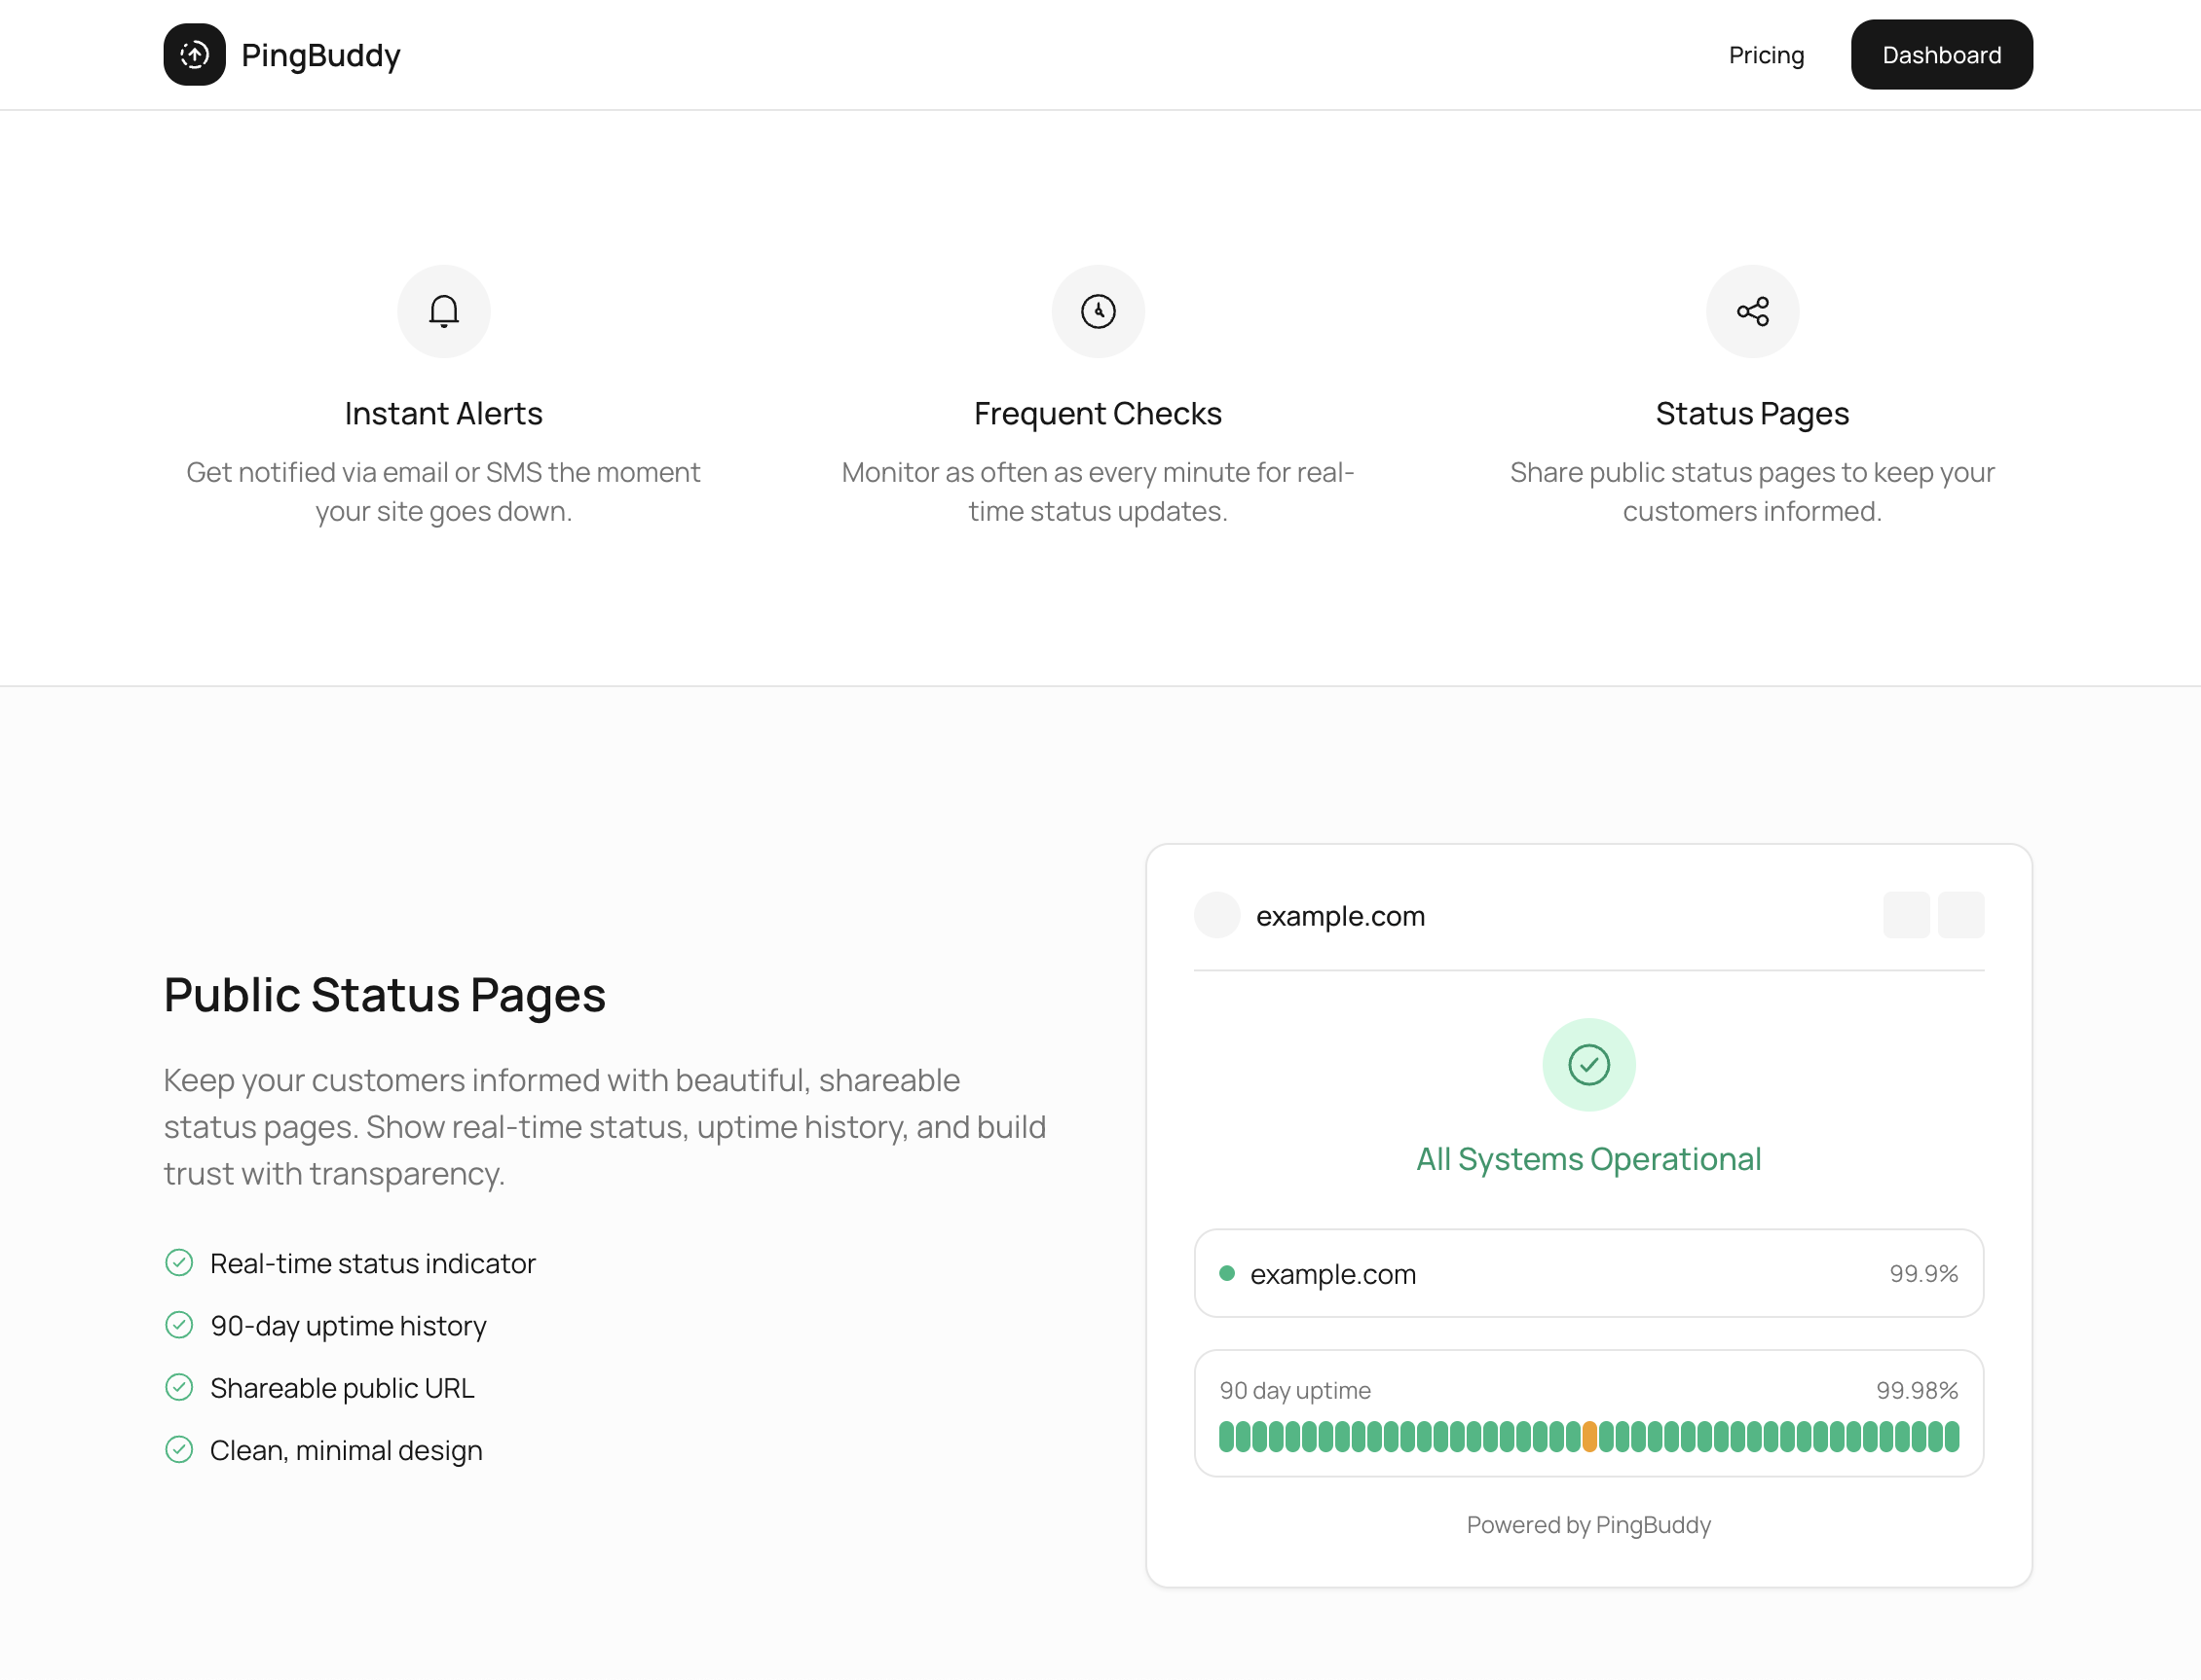Click the orange bar in the uptime history
This screenshot has height=1680, width=2201.
tap(1590, 1438)
